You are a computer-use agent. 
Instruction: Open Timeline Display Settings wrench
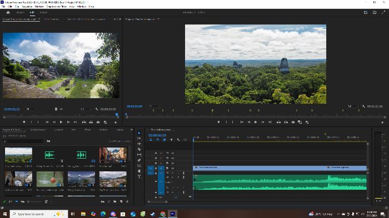click(178, 140)
